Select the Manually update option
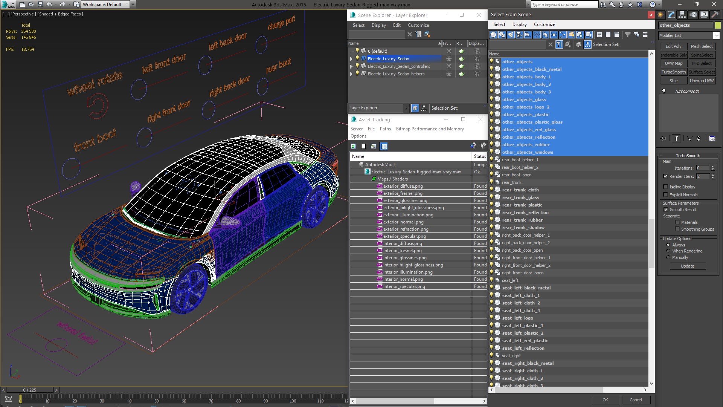Screen dimensions: 723x407 point(668,257)
